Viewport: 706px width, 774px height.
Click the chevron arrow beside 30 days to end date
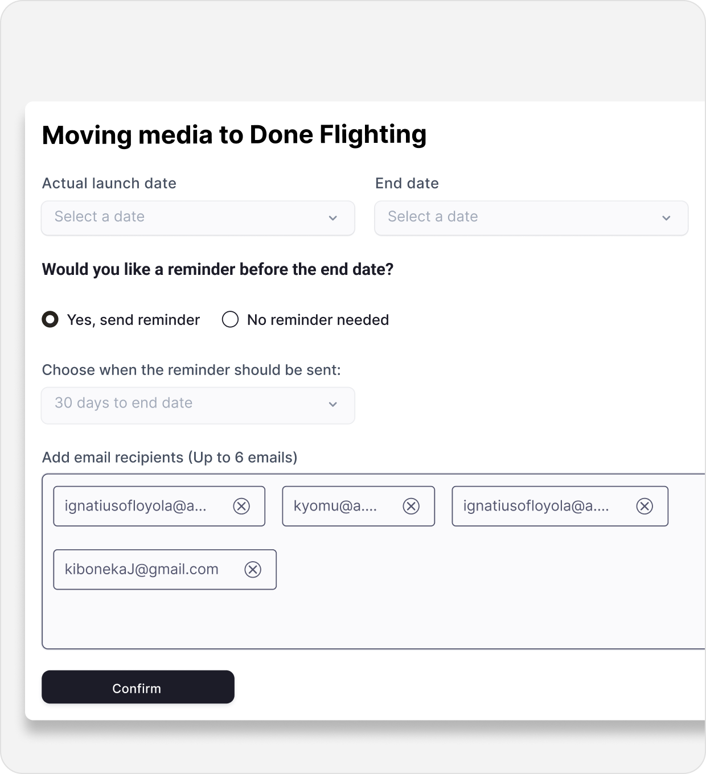[333, 405]
